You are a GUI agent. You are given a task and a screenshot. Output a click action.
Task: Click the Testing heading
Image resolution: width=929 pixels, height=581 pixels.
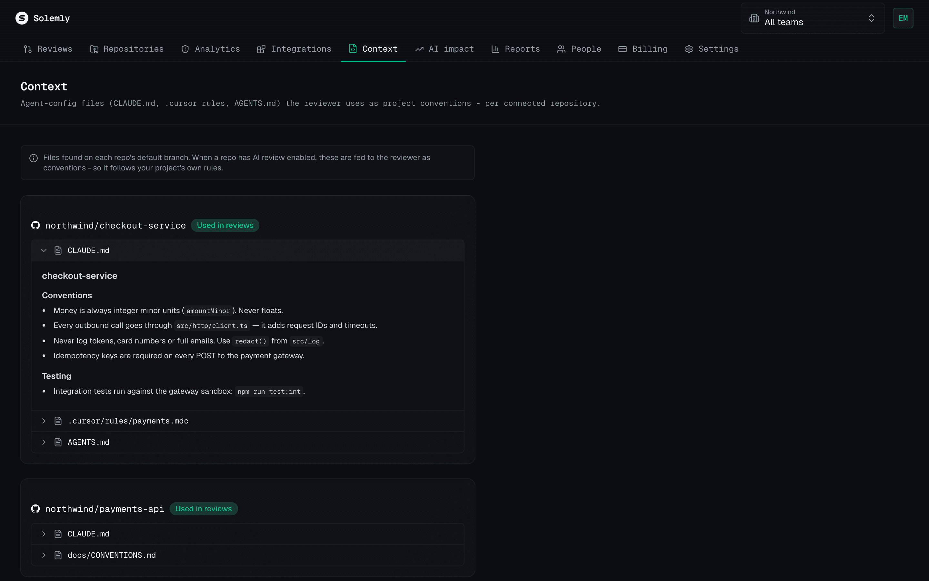56,376
